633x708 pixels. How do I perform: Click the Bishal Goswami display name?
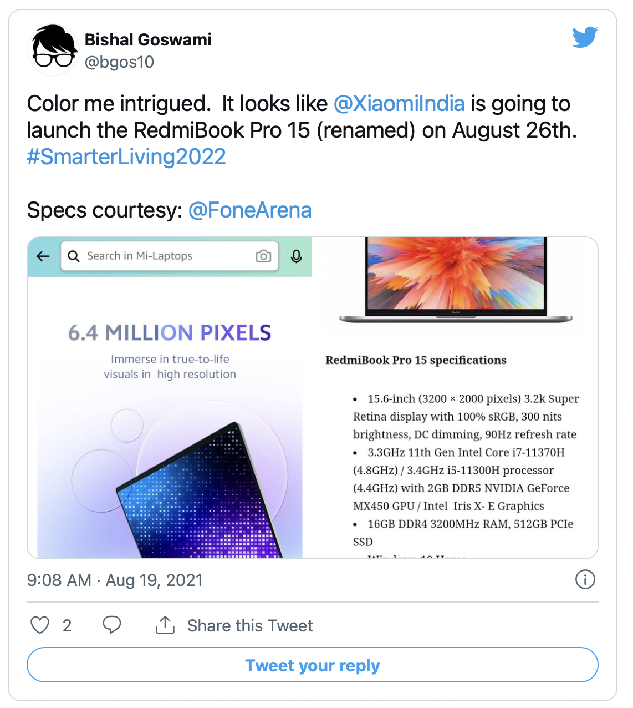[148, 40]
